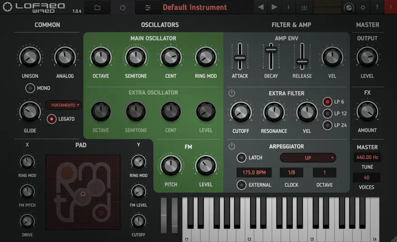The width and height of the screenshot is (397, 242).
Task: Open the settings gear icon
Action: (363, 7)
